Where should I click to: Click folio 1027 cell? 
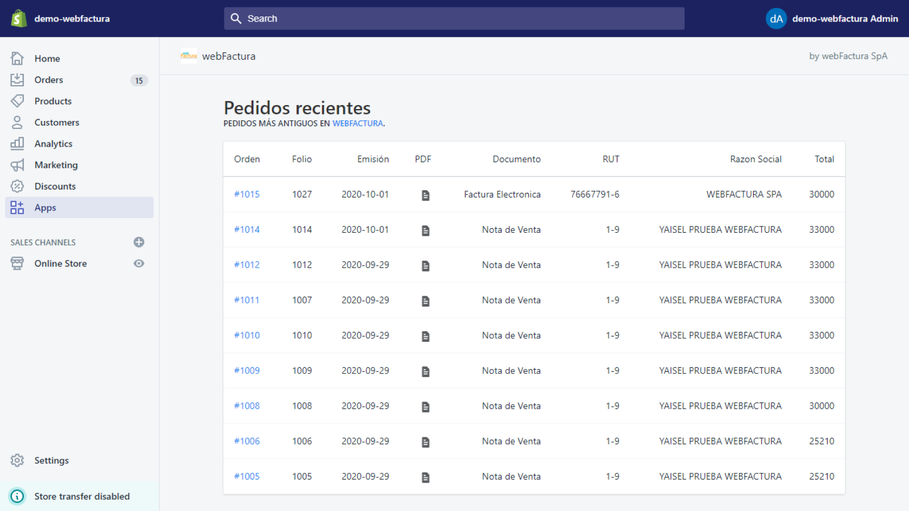pos(302,194)
